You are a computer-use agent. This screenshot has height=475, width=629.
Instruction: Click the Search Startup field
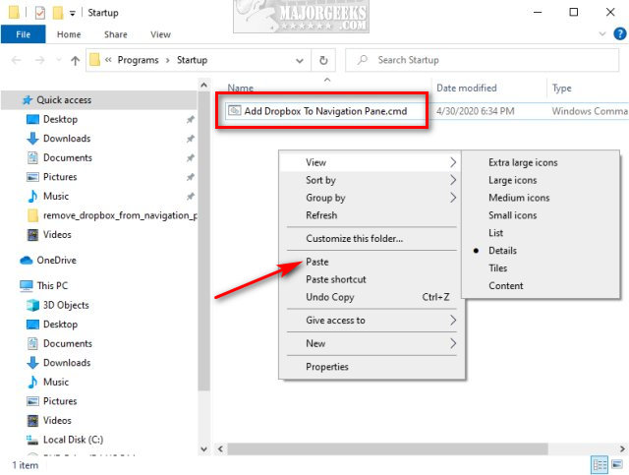pos(482,60)
